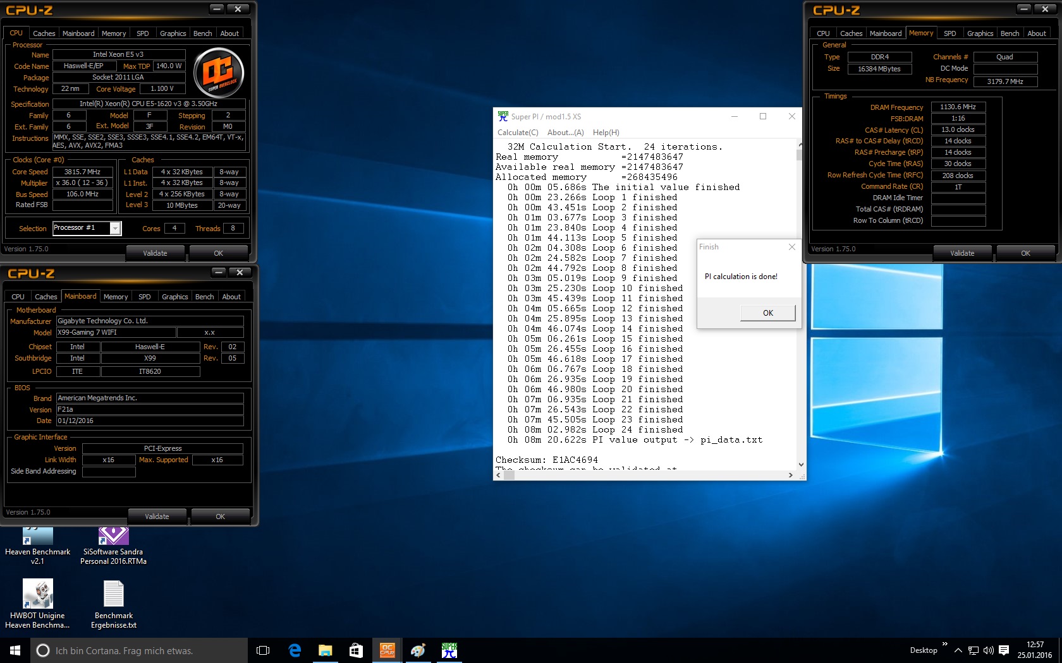Click the Core Speed value 3815.7 MHz

[x=82, y=172]
